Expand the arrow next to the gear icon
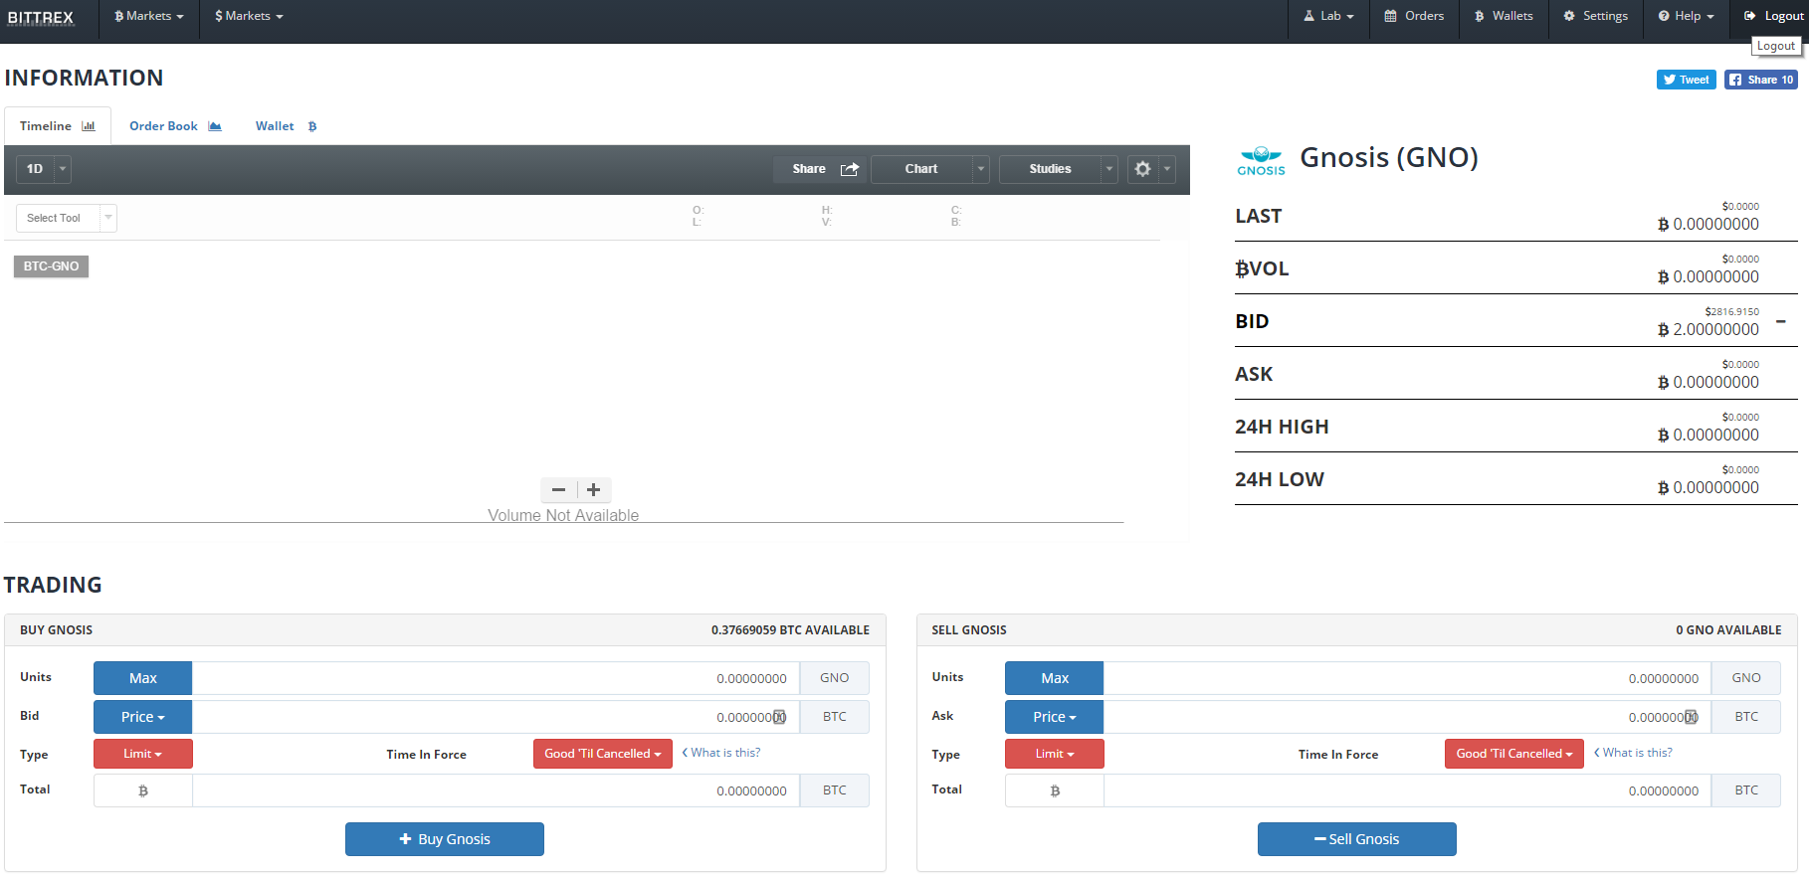This screenshot has height=877, width=1809. click(1167, 169)
